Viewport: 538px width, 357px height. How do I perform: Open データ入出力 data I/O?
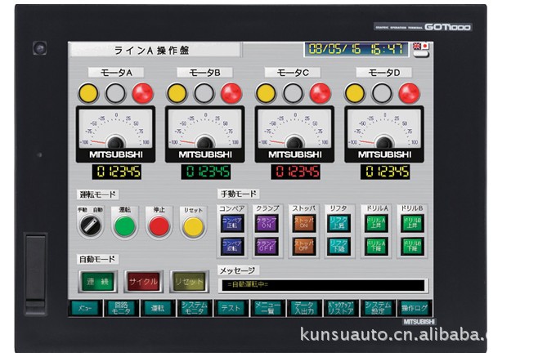point(304,308)
